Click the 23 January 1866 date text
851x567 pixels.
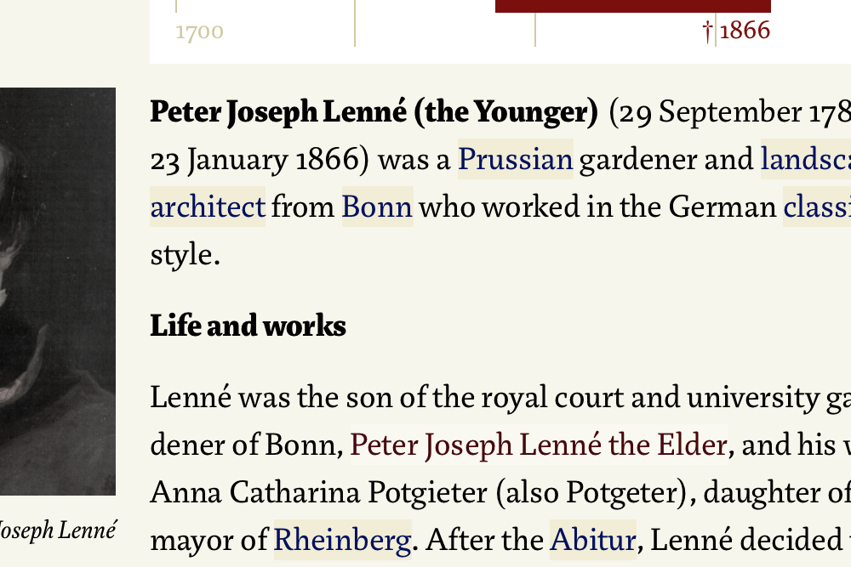[260, 160]
